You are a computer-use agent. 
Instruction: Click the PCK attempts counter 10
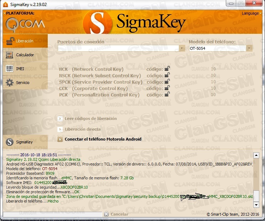[x=213, y=95]
